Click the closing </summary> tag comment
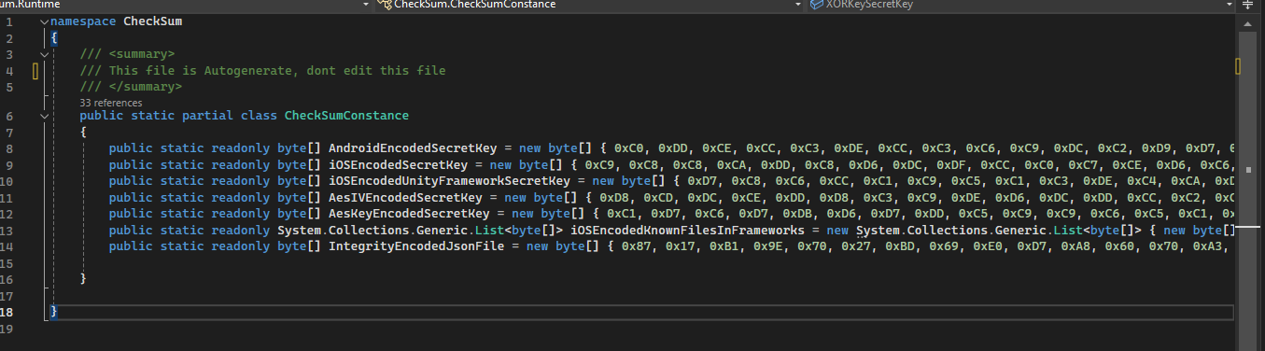Viewport: 1265px width, 351px height. pos(131,87)
